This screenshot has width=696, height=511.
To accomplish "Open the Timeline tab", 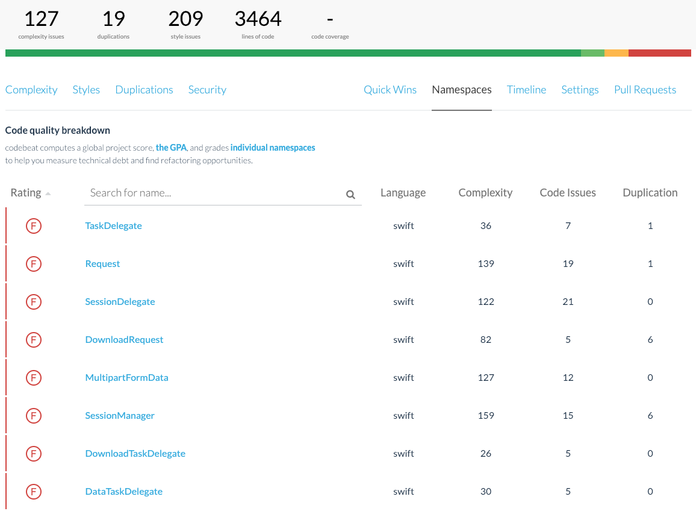I will [x=526, y=90].
